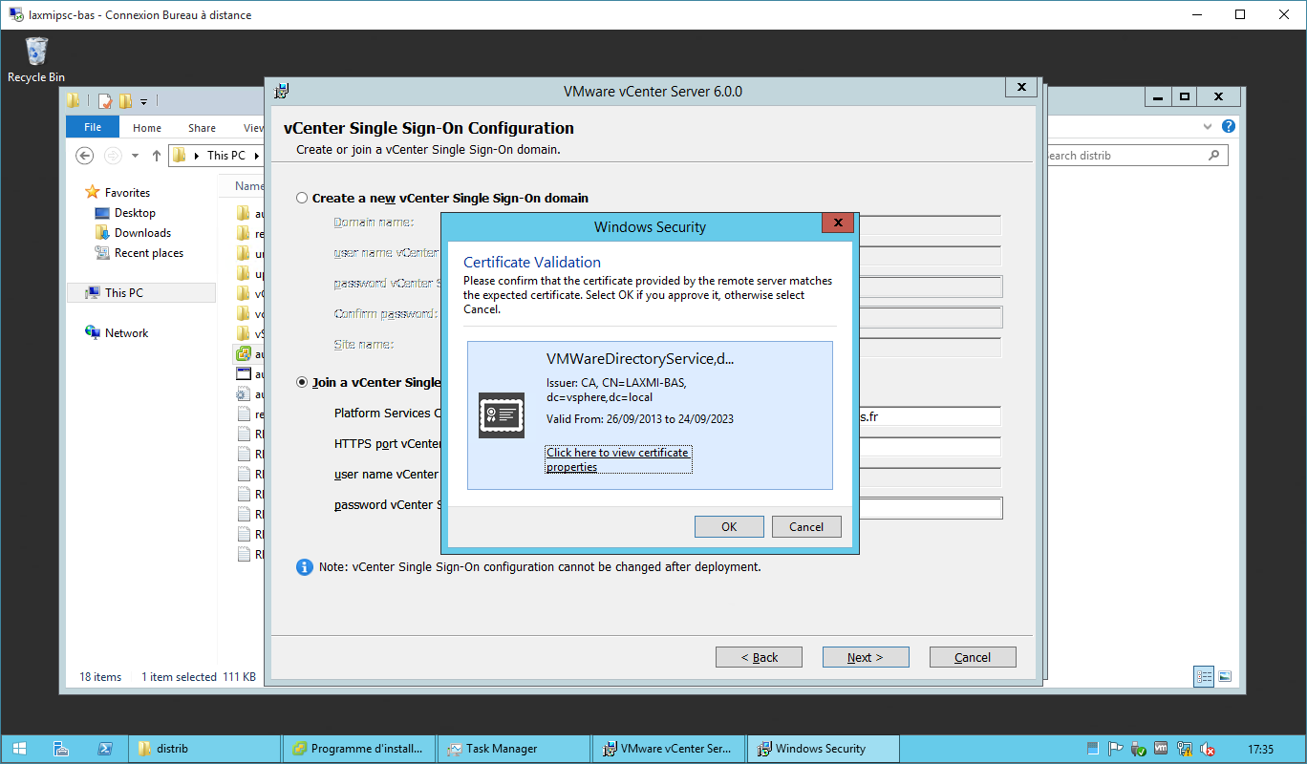Click the Properties icon in the Quick Access Toolbar
Screen dimensions: 1307x764
pyautogui.click(x=105, y=100)
